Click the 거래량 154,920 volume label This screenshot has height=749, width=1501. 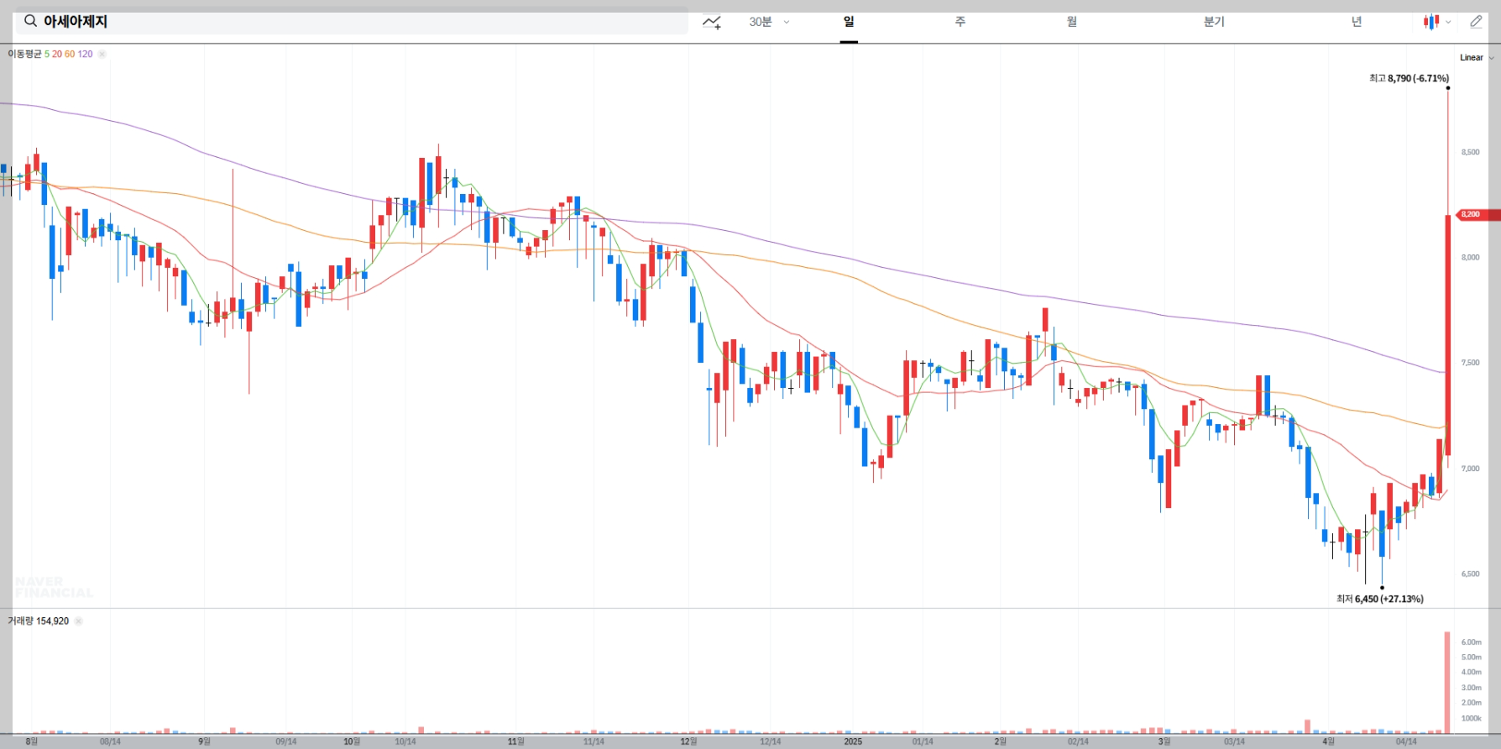click(x=38, y=621)
